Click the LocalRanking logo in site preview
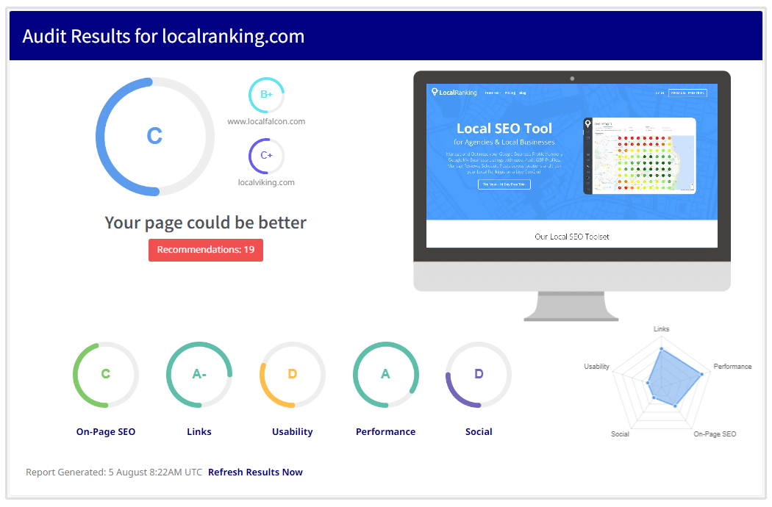The image size is (772, 507). tap(454, 93)
